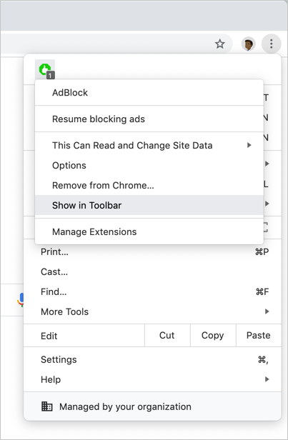Click the Google voice search microphone
The image size is (288, 440).
[21, 300]
